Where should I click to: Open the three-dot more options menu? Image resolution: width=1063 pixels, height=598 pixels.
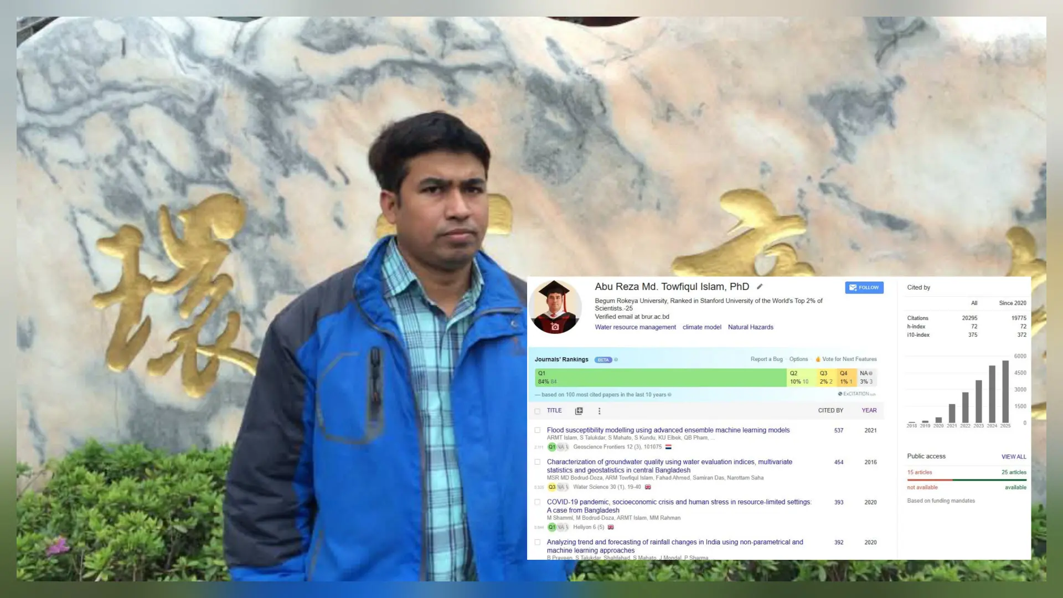coord(599,411)
